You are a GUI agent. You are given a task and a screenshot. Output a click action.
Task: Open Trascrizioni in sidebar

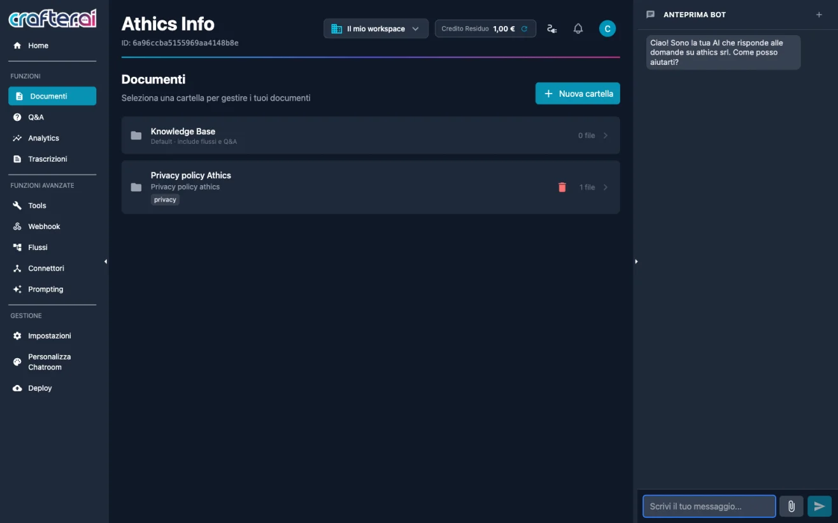pyautogui.click(x=52, y=159)
